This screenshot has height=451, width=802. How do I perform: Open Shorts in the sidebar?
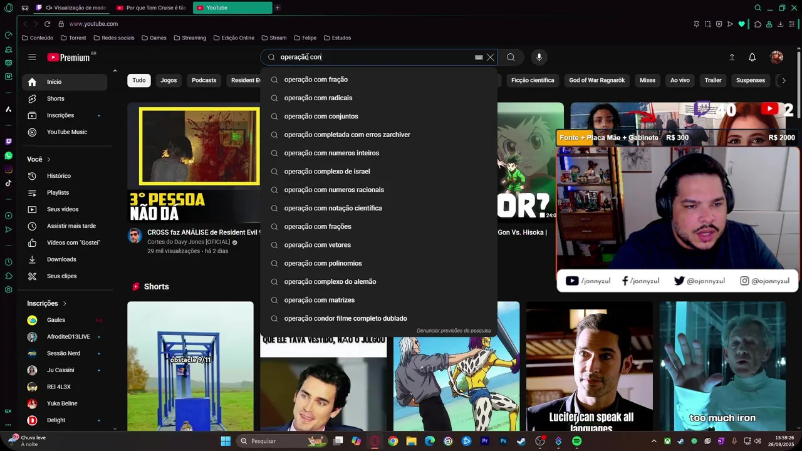[65, 99]
